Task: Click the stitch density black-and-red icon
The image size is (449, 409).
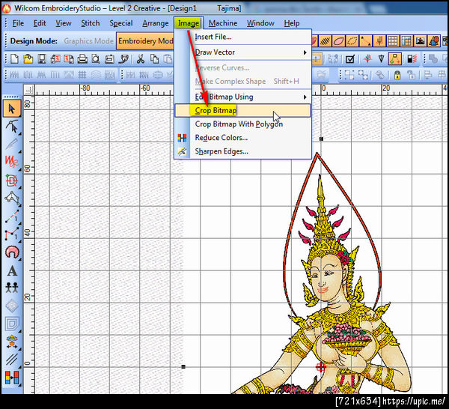Action: pos(412,59)
